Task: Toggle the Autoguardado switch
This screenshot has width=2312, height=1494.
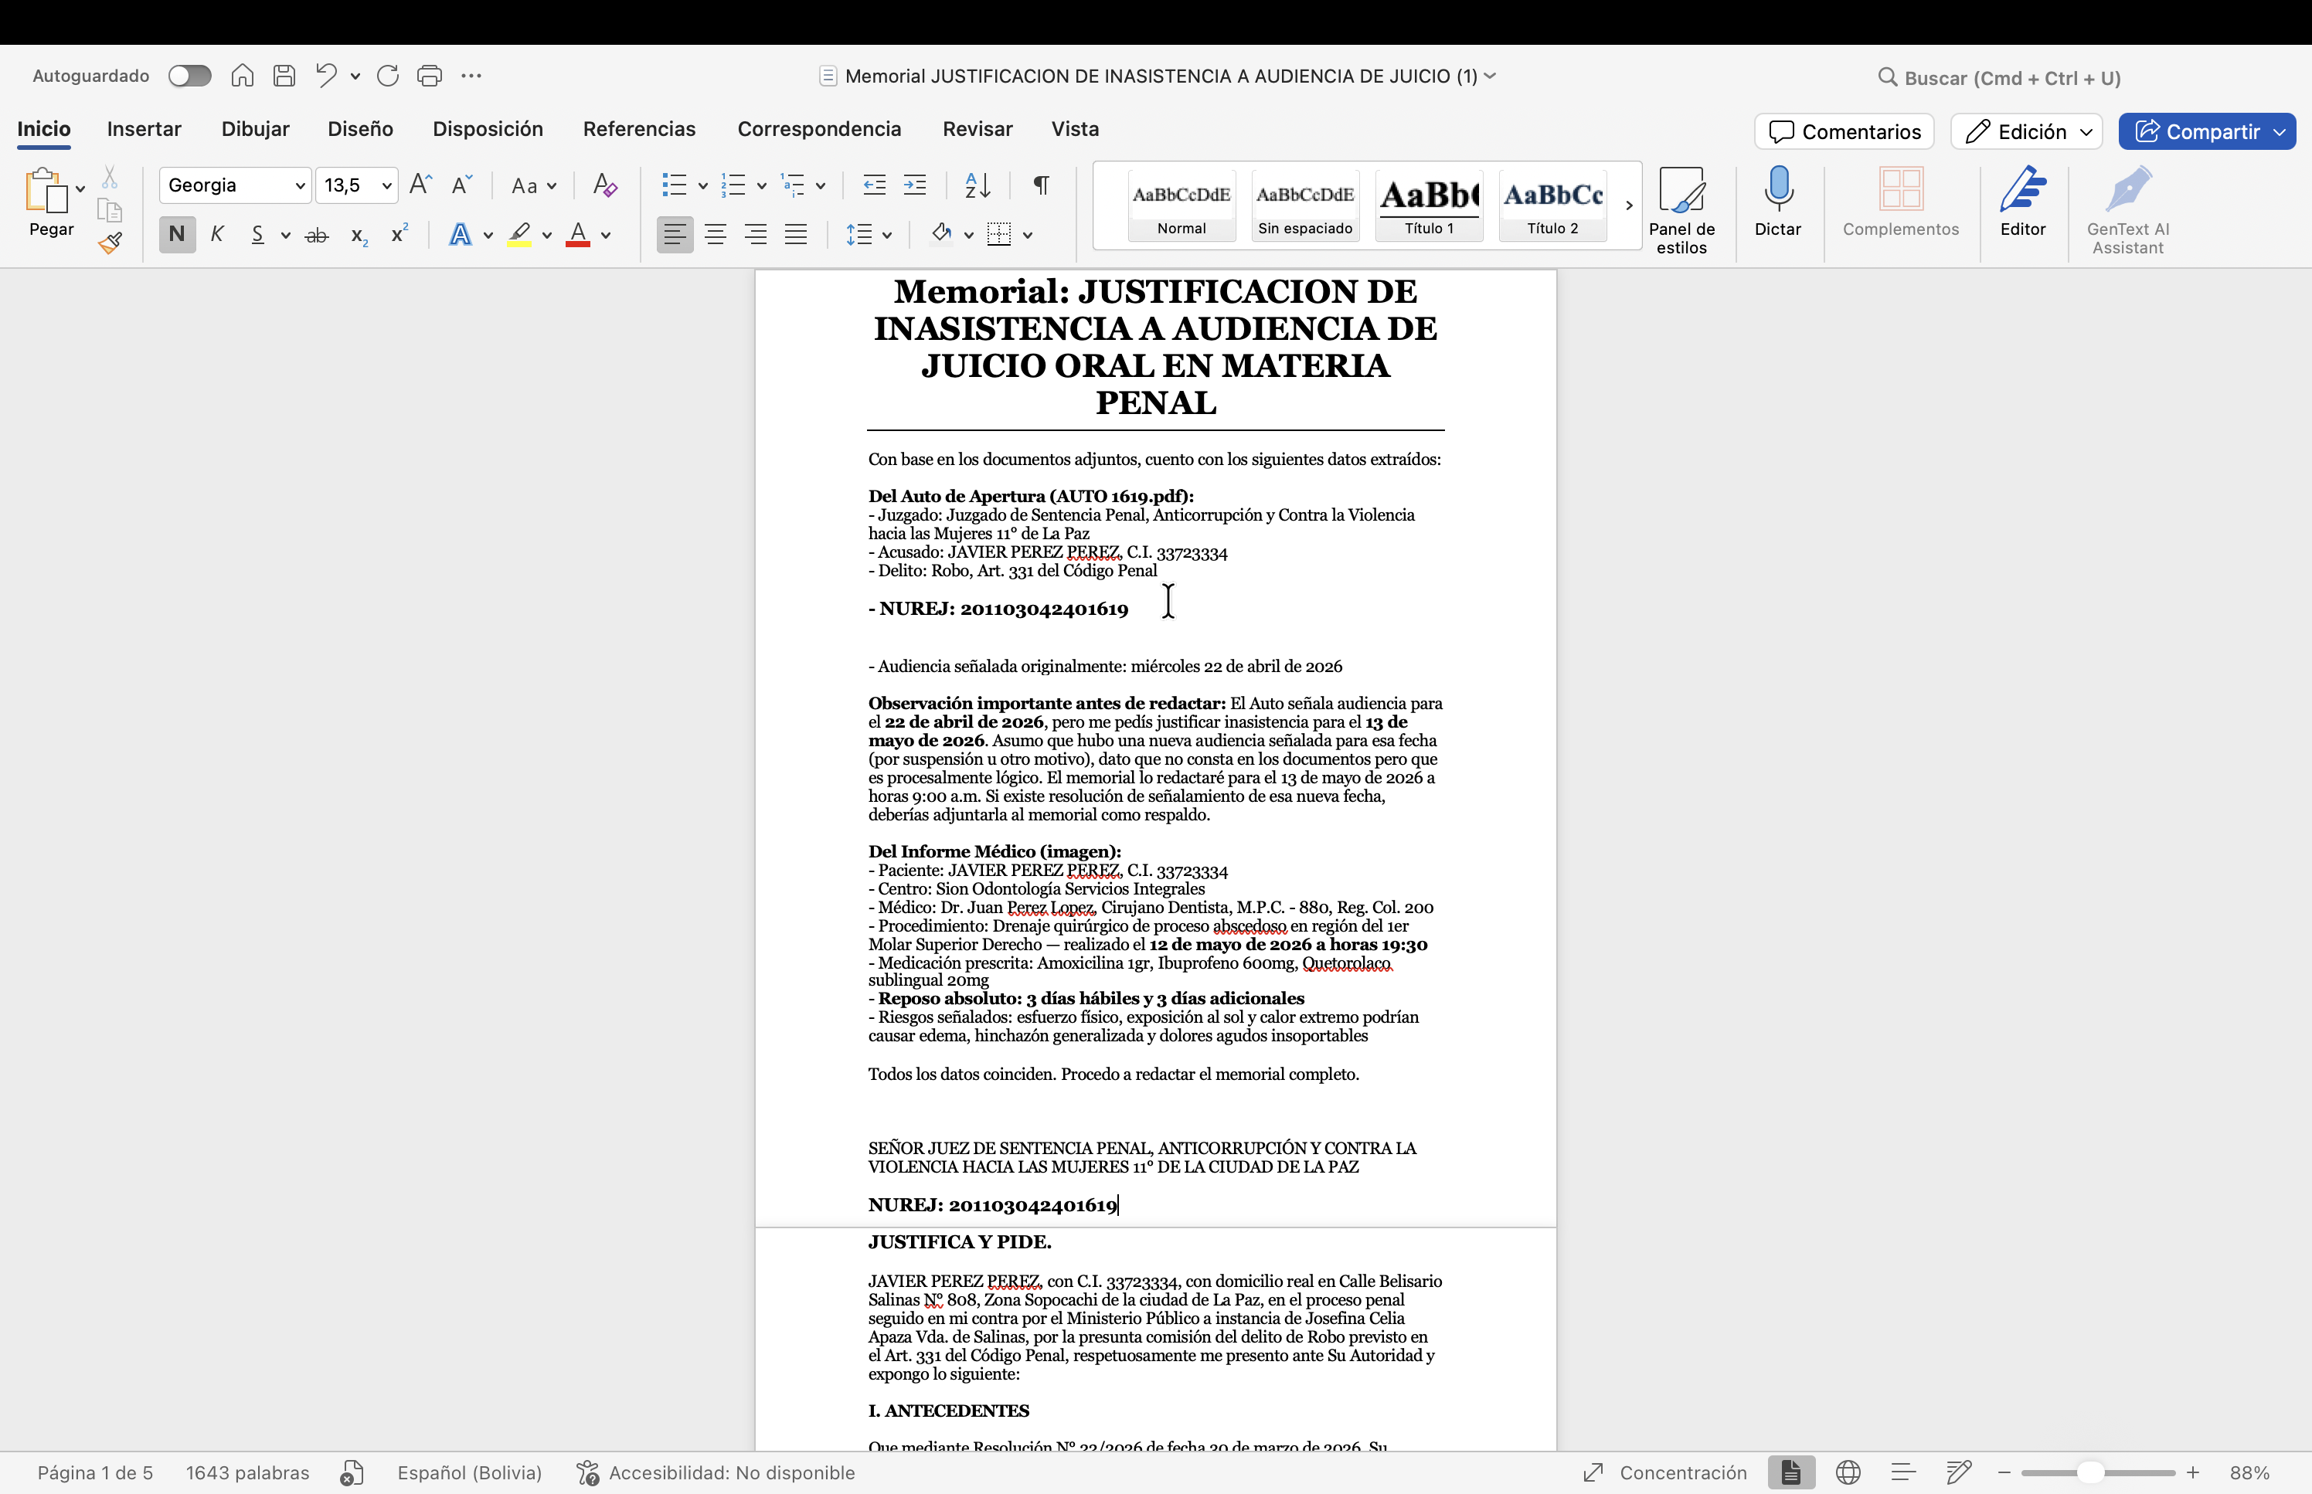Action: 189,76
